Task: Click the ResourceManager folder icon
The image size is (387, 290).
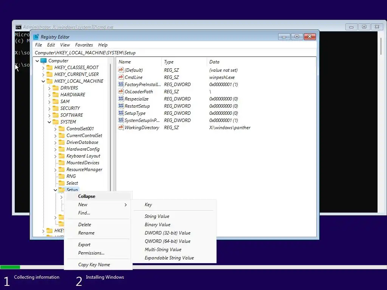Action: coord(62,170)
